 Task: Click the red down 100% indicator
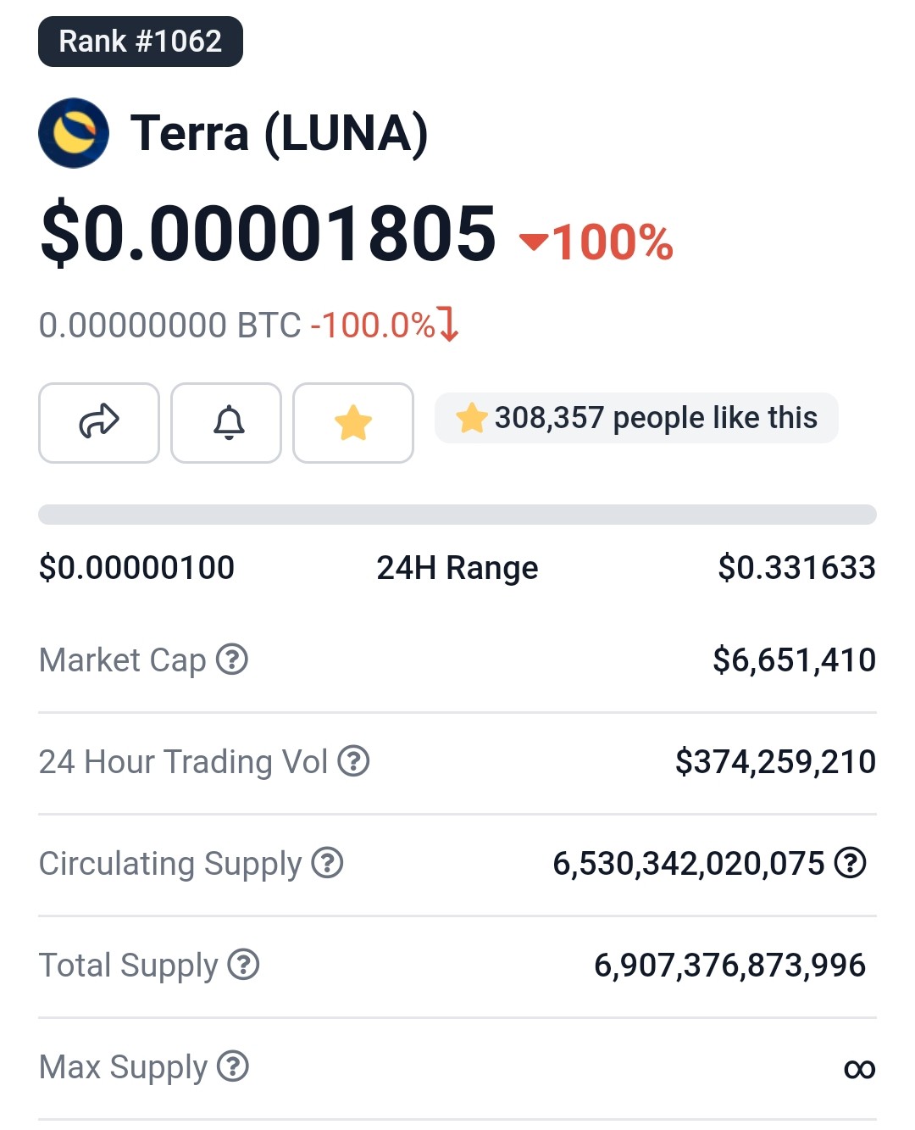596,242
